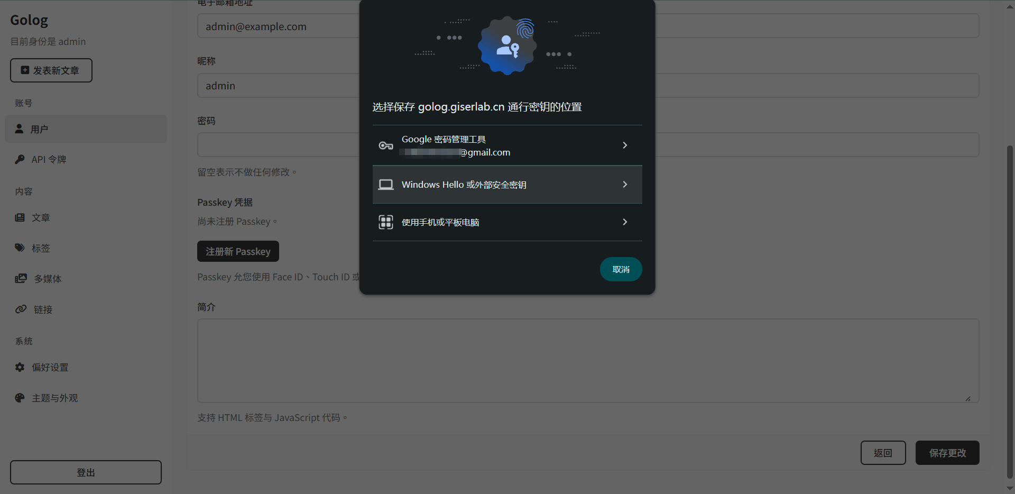Click the API 令牌 key icon
The width and height of the screenshot is (1015, 494).
(x=20, y=159)
